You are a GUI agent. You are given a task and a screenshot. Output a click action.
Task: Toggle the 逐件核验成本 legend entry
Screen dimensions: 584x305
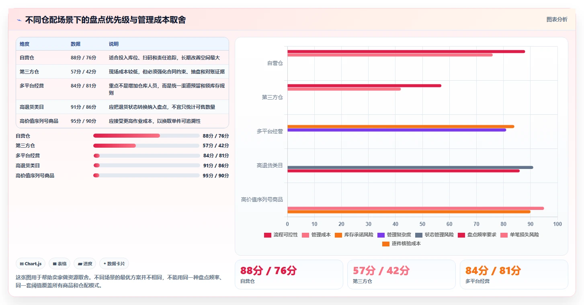click(x=402, y=244)
